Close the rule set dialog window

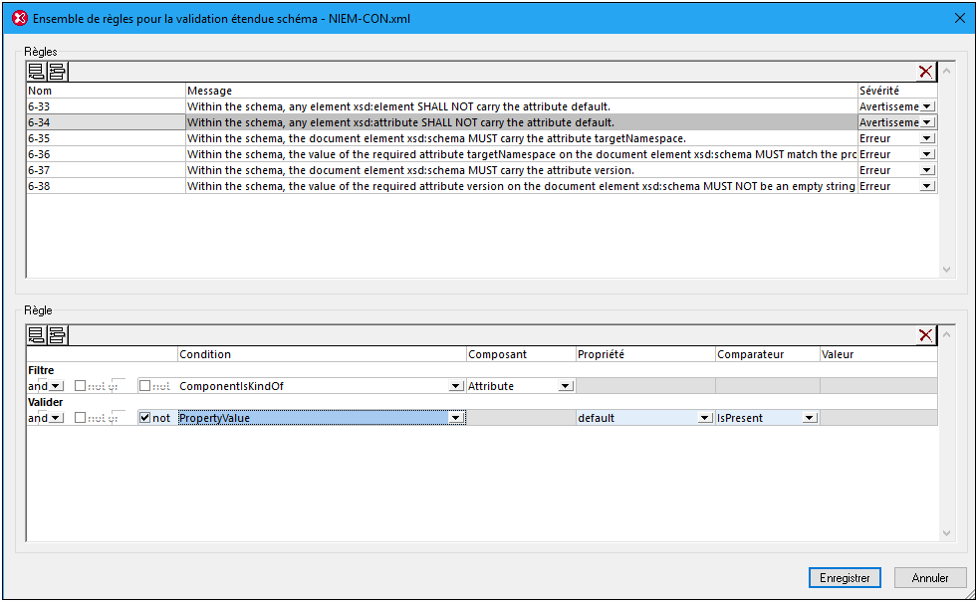[960, 18]
